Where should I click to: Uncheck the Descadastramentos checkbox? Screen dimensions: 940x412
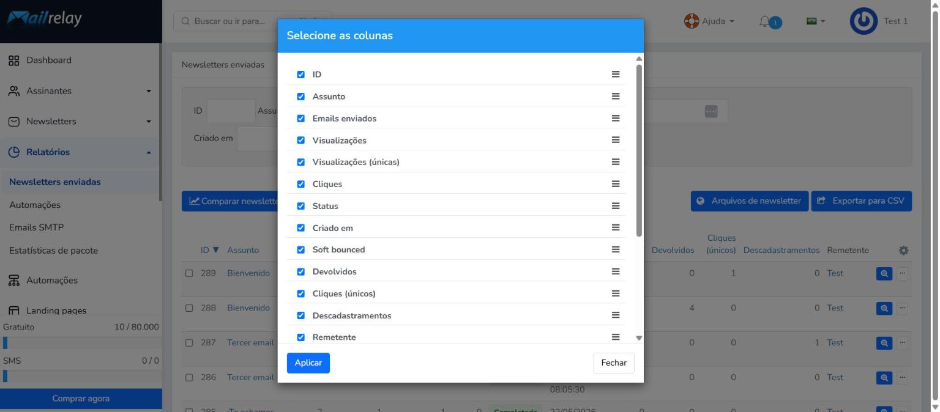[x=300, y=315]
